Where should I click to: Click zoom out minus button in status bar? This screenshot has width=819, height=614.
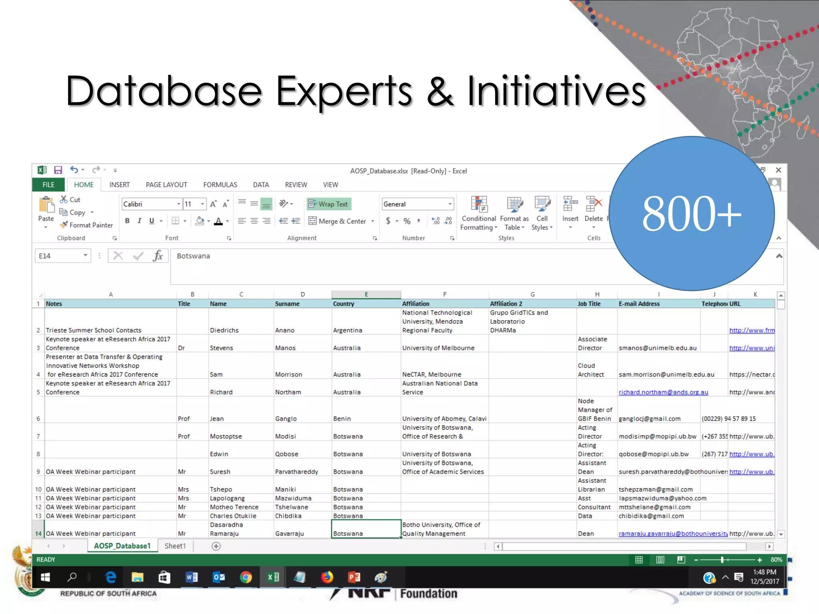(x=696, y=560)
